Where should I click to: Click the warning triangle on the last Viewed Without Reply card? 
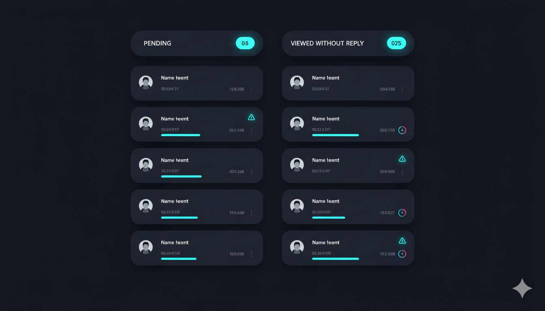click(x=402, y=241)
